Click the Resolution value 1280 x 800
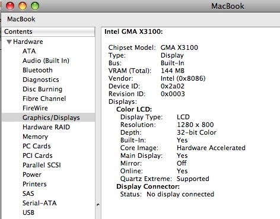 tap(195, 125)
